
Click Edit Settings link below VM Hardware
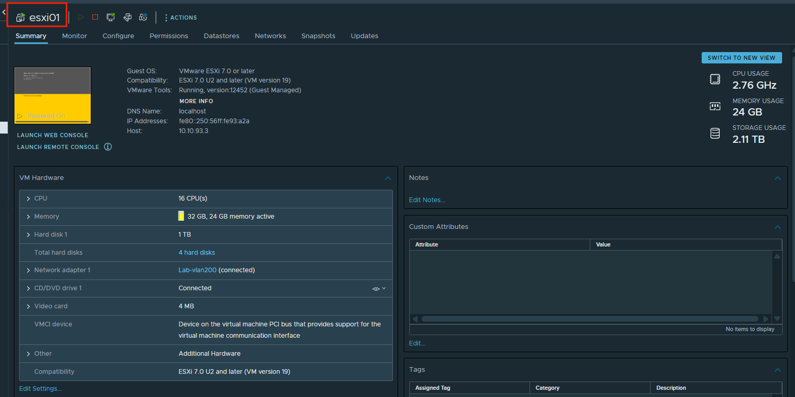click(x=40, y=389)
